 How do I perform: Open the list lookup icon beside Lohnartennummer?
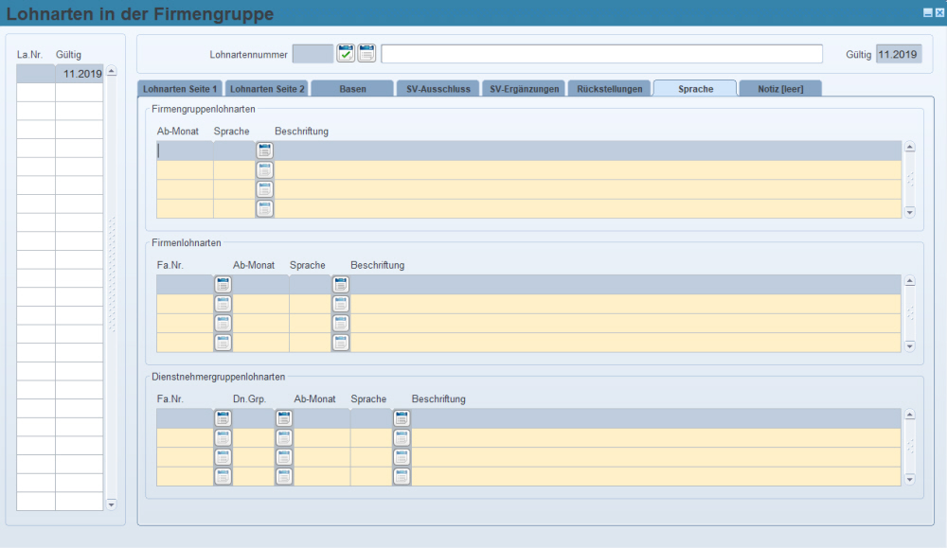[x=366, y=53]
